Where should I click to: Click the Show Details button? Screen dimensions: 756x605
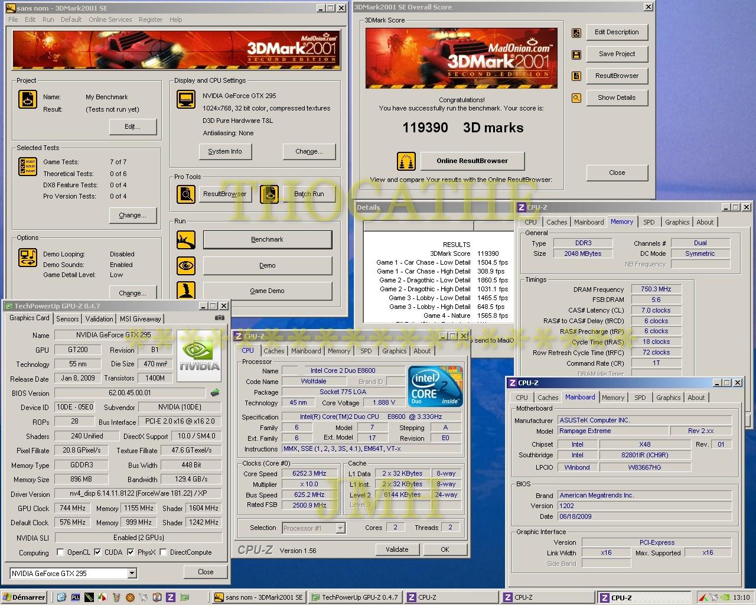click(x=617, y=98)
